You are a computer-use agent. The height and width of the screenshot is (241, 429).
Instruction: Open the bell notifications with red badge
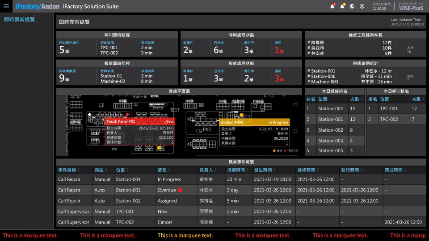click(332, 6)
